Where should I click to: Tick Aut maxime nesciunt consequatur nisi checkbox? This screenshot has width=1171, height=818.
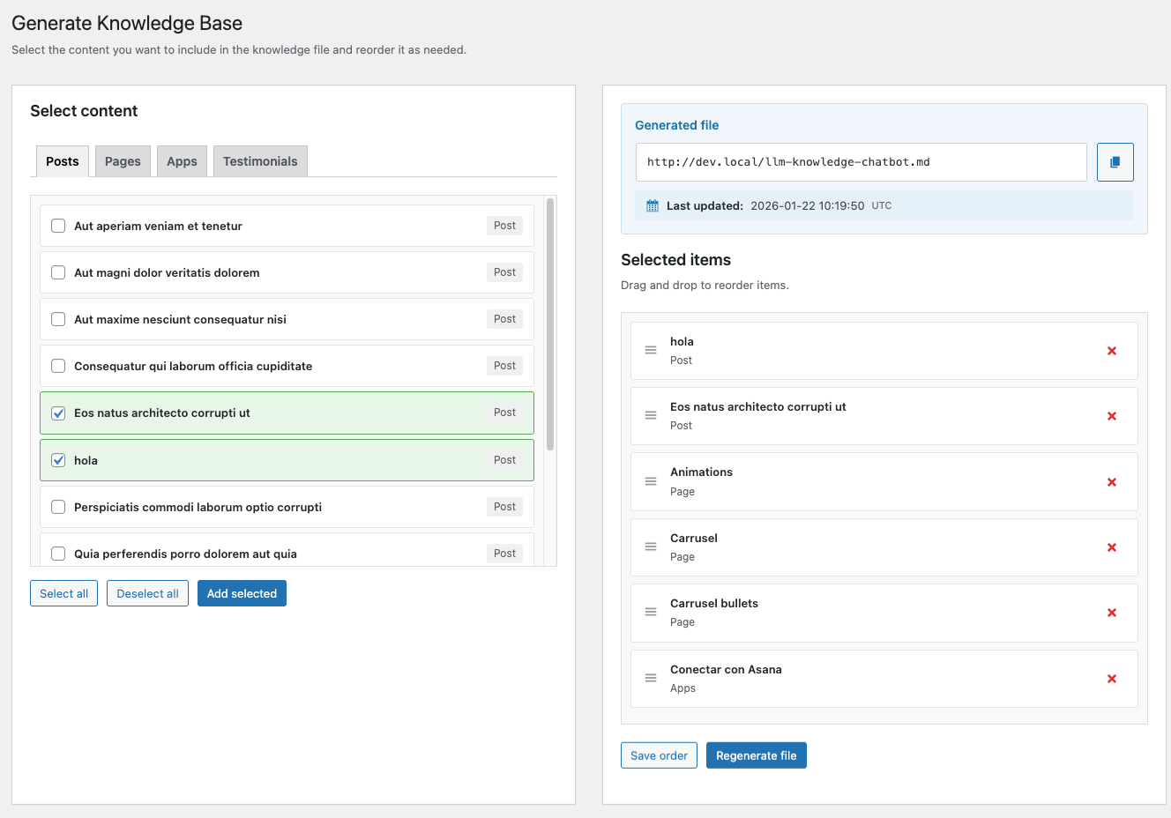(x=58, y=319)
